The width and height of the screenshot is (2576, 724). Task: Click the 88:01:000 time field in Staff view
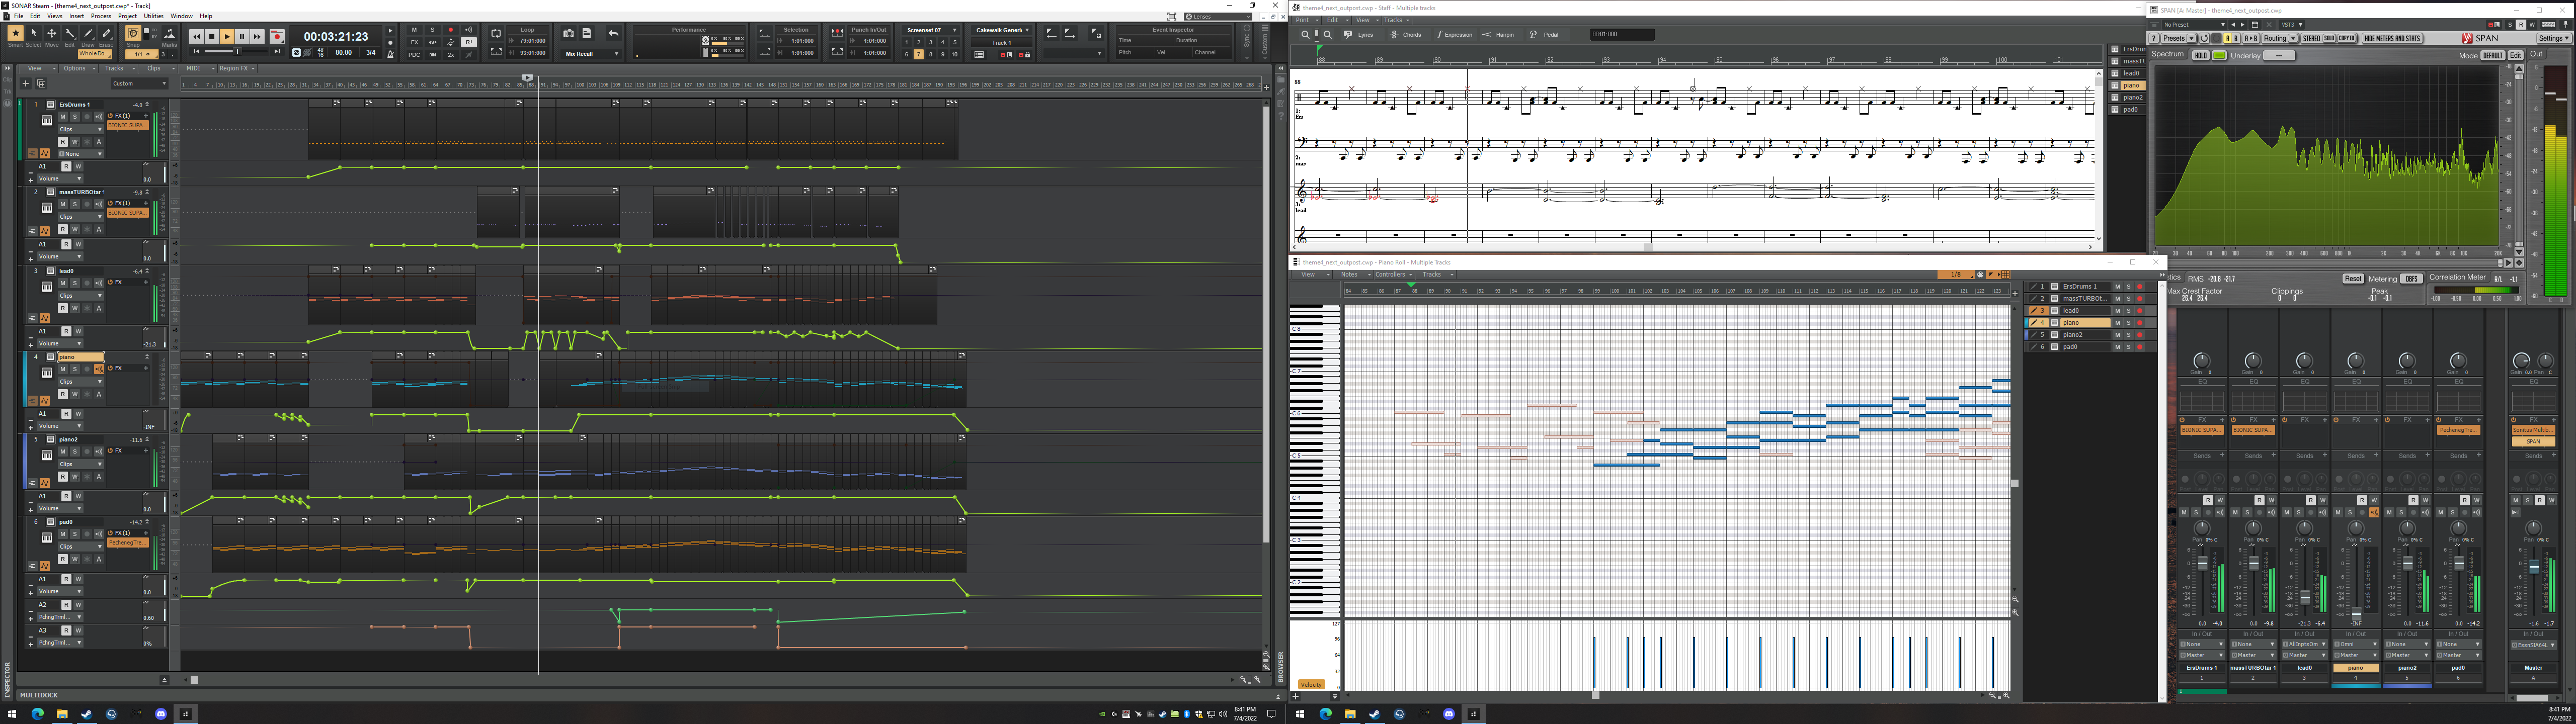(1622, 34)
